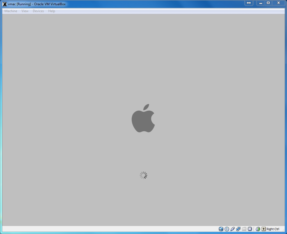
Task: Minimize the vmac VirtualBox window
Action: pyautogui.click(x=261, y=3)
